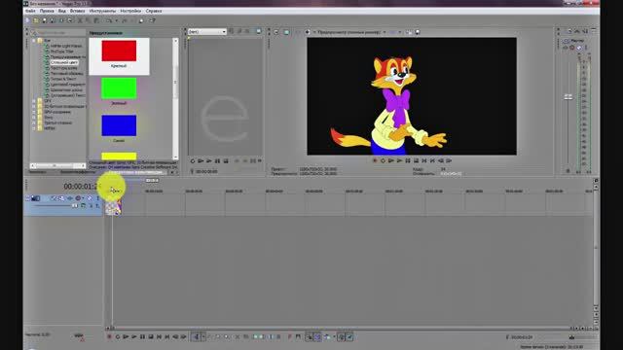Click Pause in the trimmer transport
This screenshot has width=623, height=350.
[217, 161]
